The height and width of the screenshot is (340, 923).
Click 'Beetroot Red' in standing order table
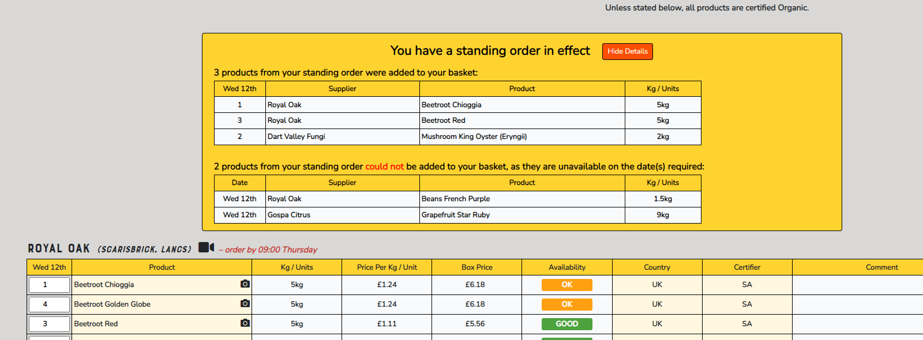(443, 120)
